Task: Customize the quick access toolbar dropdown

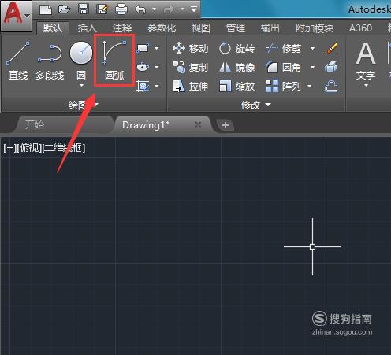Action: 194,9
